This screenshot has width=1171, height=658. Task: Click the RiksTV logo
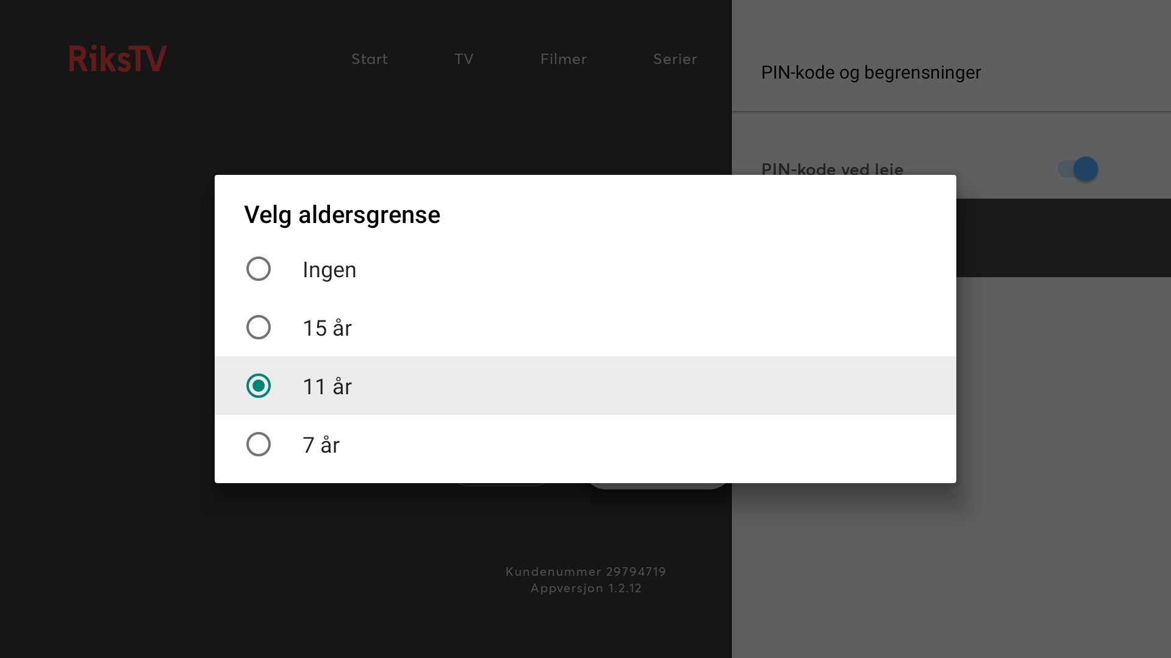117,58
